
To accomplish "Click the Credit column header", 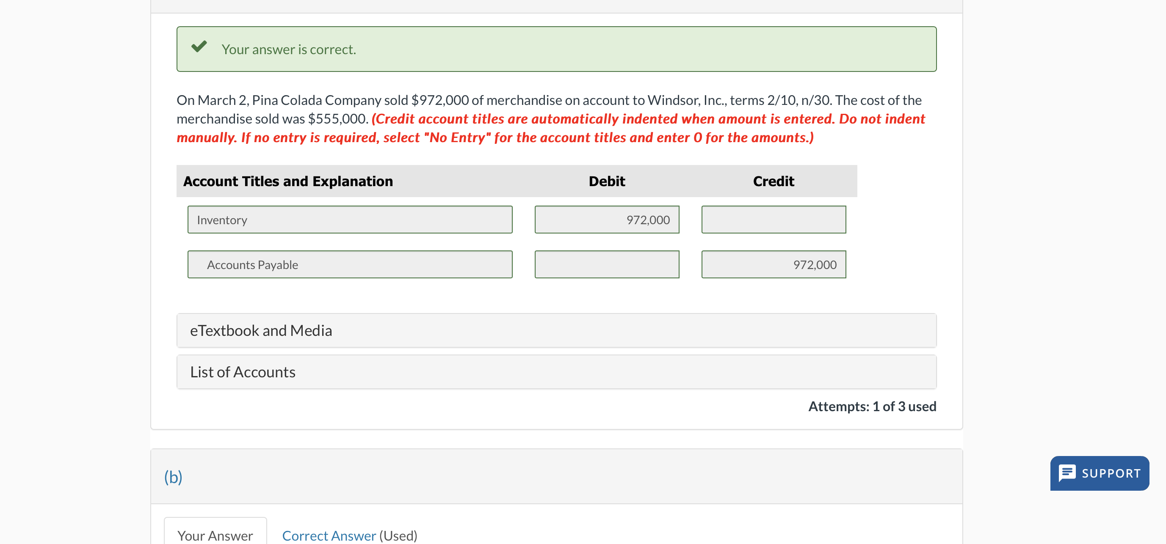I will tap(773, 181).
